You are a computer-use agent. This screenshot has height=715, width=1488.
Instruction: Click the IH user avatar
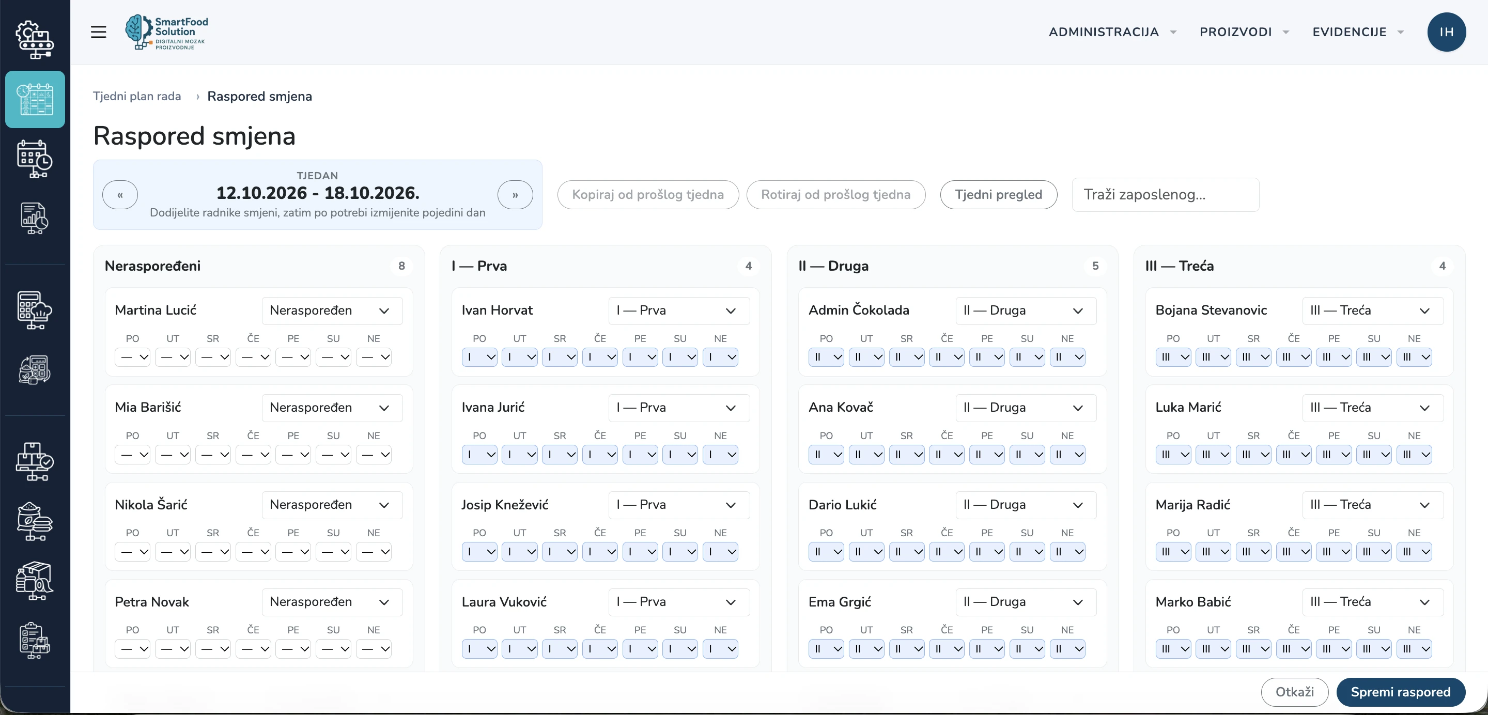tap(1446, 32)
